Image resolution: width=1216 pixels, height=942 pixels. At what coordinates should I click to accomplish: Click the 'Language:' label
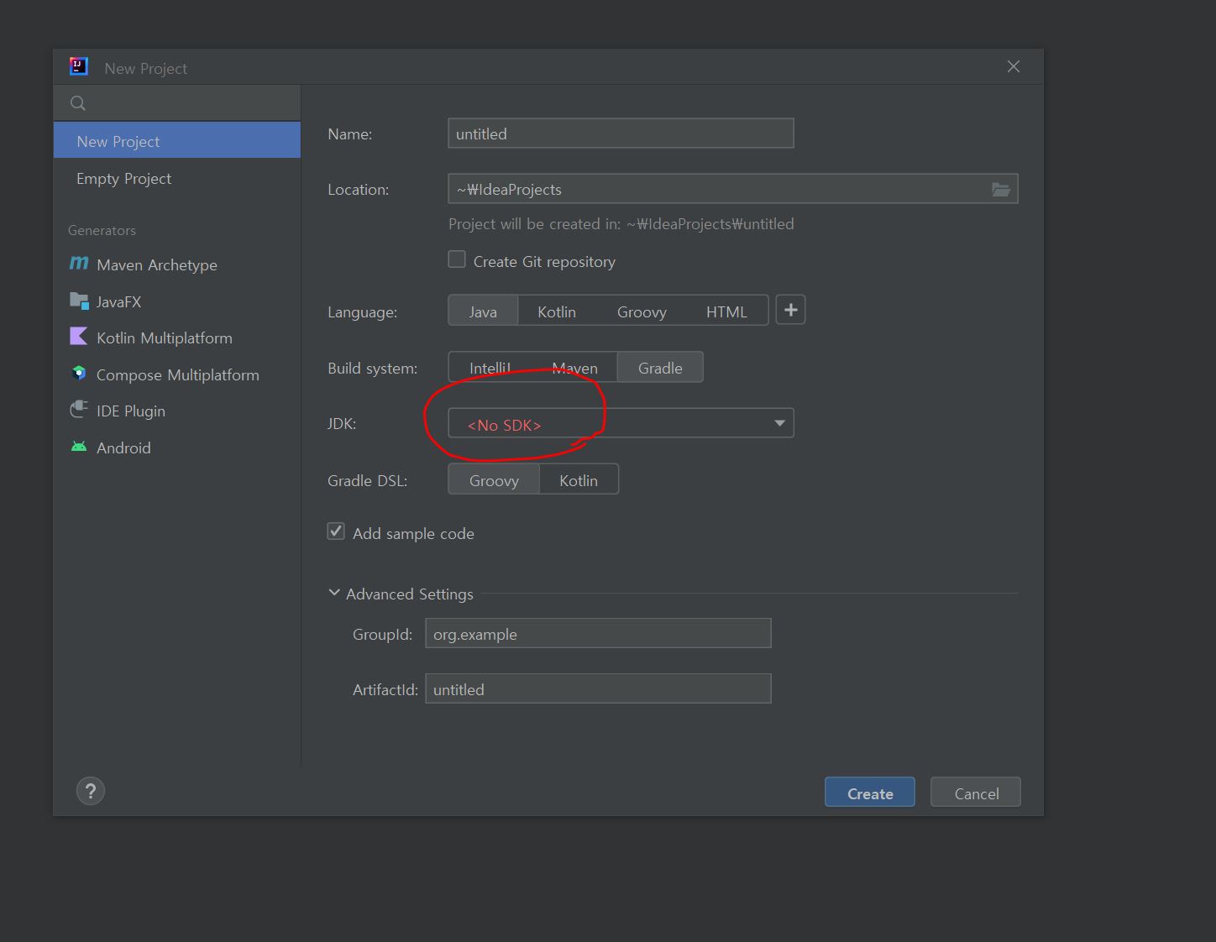click(362, 312)
